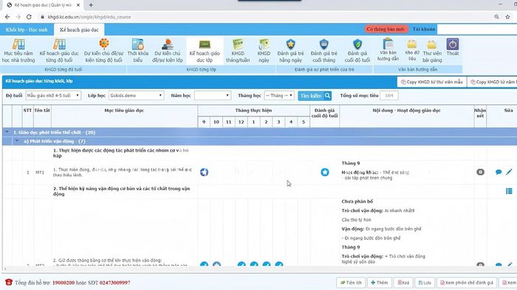Click the browser address bar
Screen dimensions: 517x290
click(x=264, y=17)
